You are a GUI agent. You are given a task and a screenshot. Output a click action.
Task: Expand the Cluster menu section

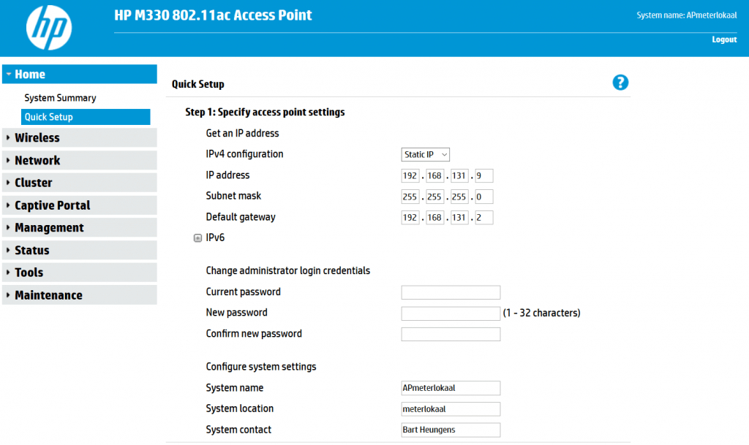79,183
